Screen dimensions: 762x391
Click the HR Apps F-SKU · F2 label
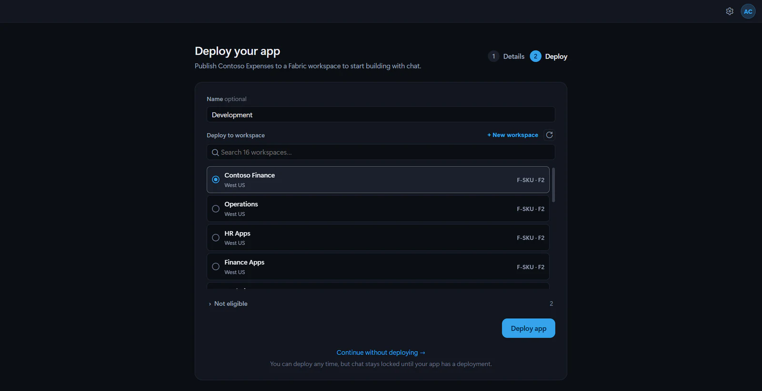(x=531, y=238)
